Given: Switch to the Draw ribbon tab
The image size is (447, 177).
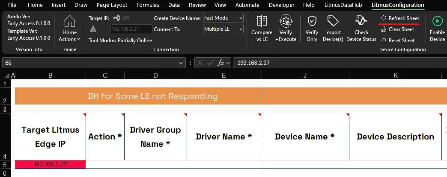Looking at the screenshot, I should point(81,5).
